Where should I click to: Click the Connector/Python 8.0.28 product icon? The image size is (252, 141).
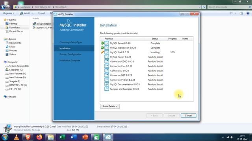point(107,80)
